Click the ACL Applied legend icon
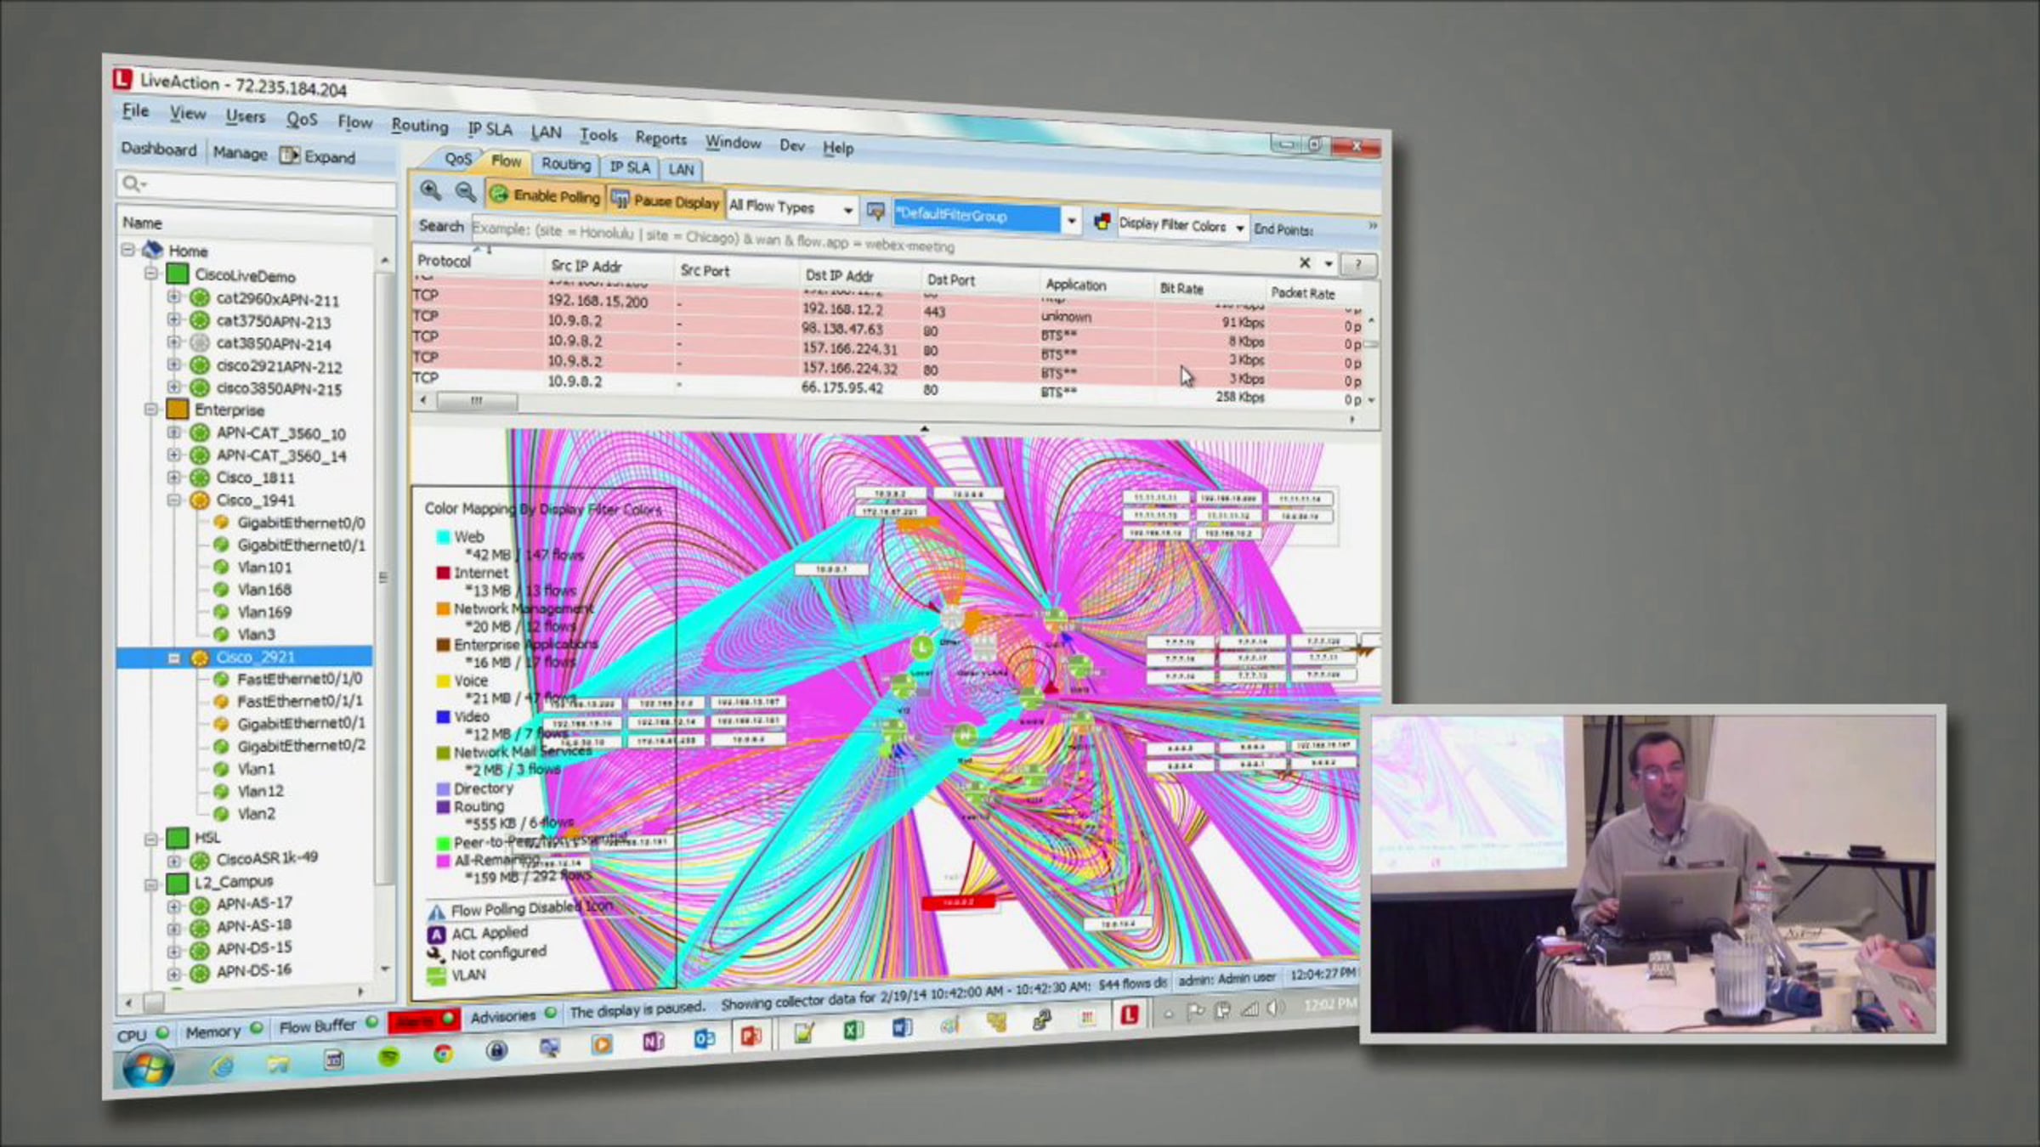 (436, 934)
